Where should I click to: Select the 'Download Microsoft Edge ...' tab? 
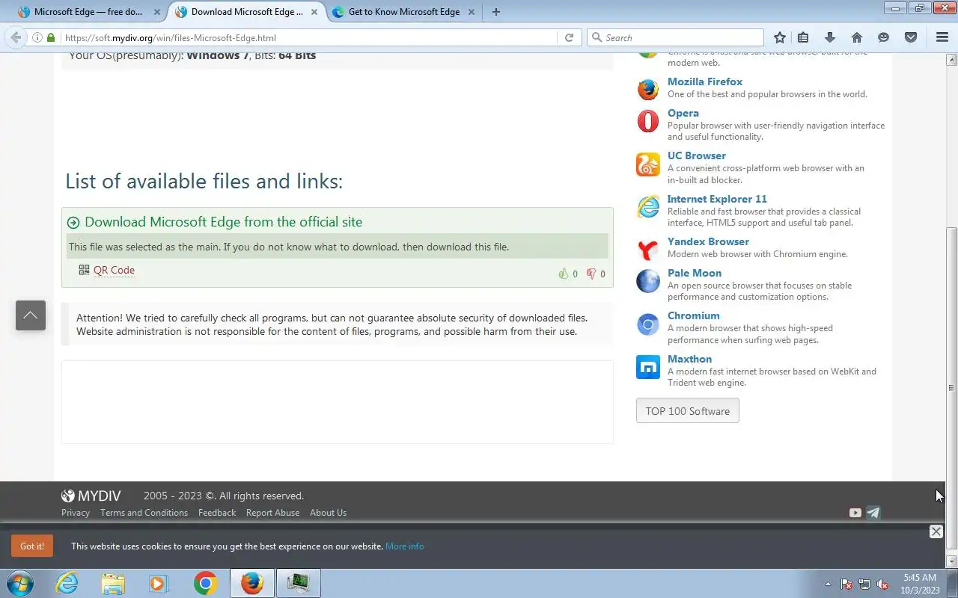tap(247, 12)
